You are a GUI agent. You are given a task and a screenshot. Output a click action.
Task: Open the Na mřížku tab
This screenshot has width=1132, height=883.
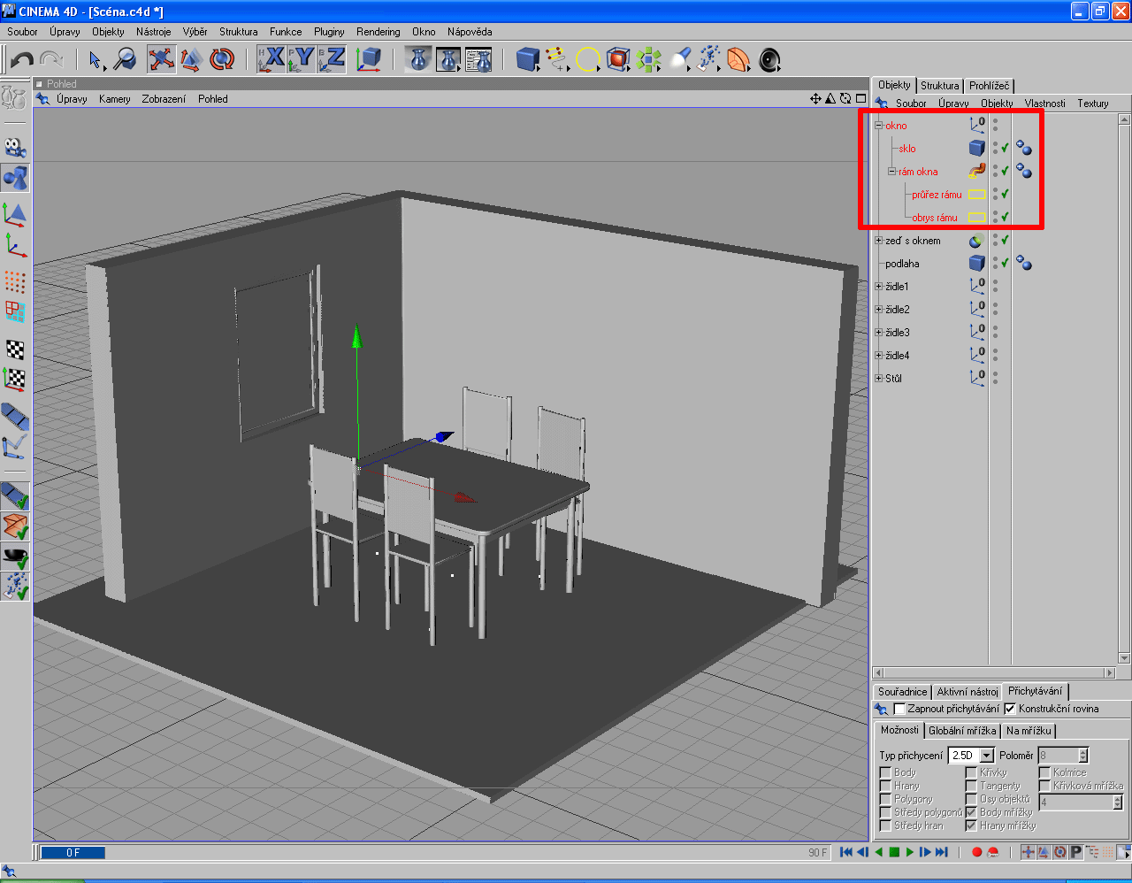[1029, 731]
